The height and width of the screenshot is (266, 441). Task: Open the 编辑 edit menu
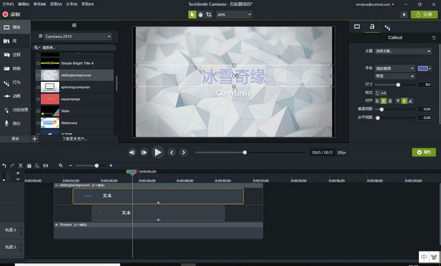(24, 4)
